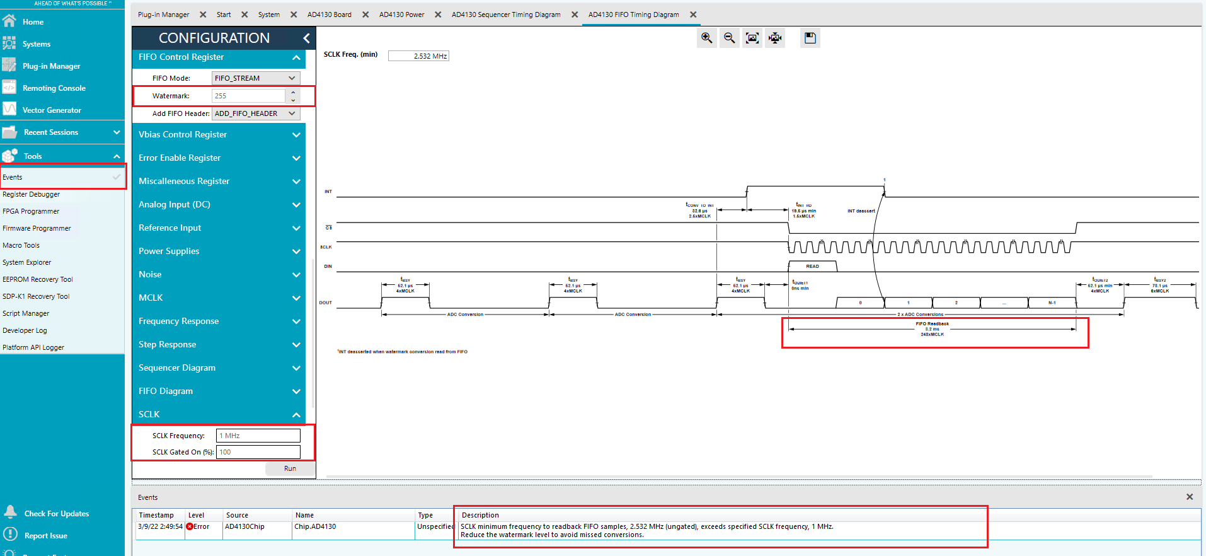Click the Systems icon in sidebar

pyautogui.click(x=9, y=43)
